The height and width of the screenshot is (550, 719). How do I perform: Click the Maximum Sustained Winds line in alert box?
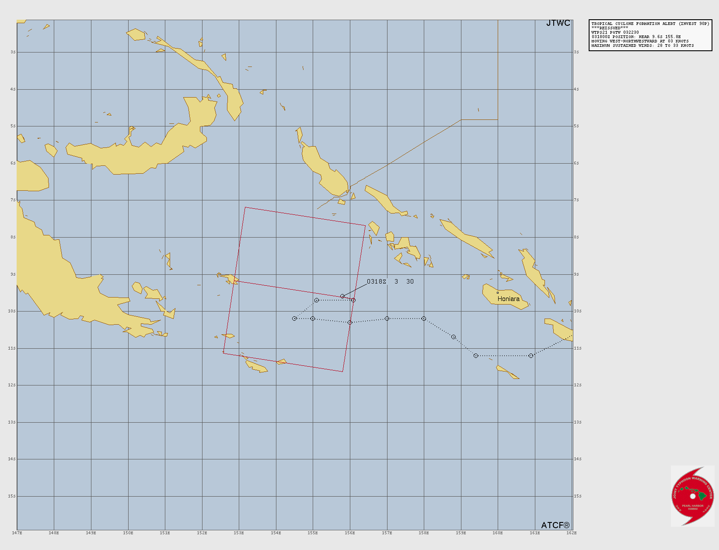coord(642,46)
